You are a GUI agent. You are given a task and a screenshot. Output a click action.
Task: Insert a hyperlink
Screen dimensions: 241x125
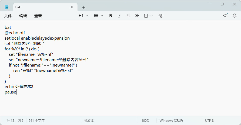click(x=137, y=16)
